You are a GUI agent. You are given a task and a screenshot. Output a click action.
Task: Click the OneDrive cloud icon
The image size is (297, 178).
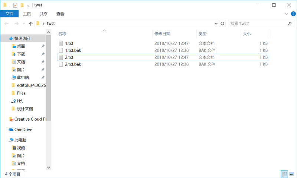click(x=11, y=130)
